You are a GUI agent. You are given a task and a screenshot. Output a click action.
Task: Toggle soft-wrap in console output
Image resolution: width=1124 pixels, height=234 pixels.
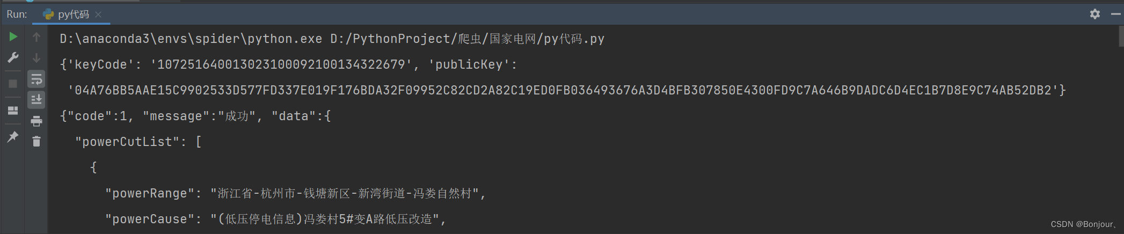coord(37,79)
